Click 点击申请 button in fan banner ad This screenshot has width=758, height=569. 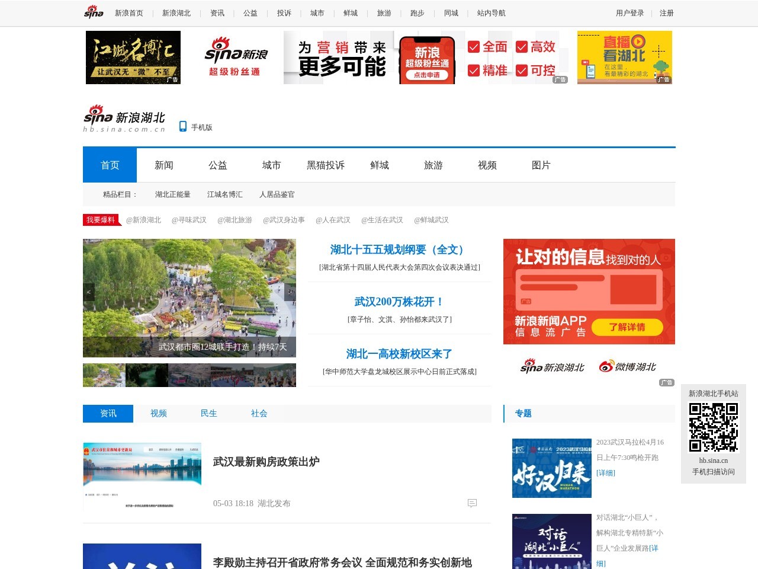point(427,75)
